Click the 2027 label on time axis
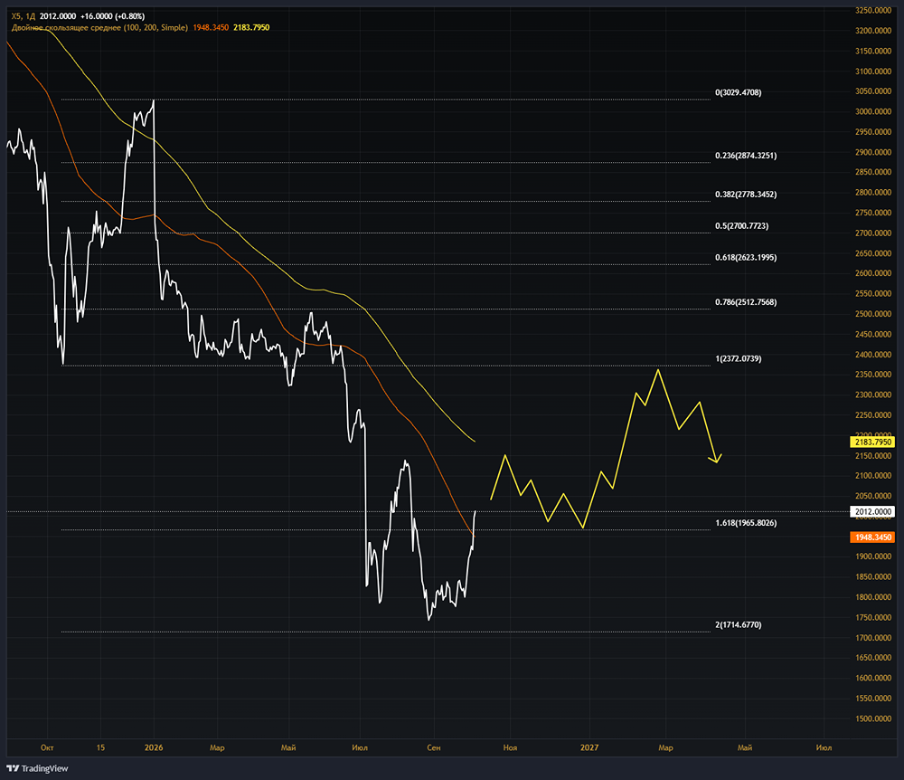The width and height of the screenshot is (904, 780). tap(589, 747)
